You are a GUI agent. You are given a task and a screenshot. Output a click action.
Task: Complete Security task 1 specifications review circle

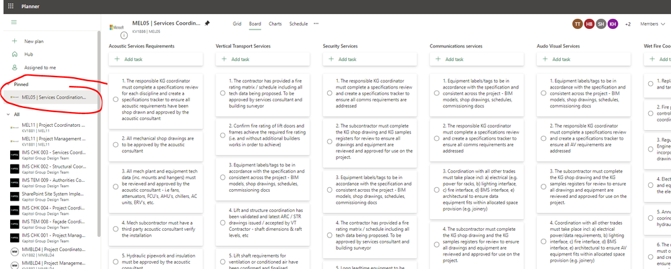click(330, 93)
